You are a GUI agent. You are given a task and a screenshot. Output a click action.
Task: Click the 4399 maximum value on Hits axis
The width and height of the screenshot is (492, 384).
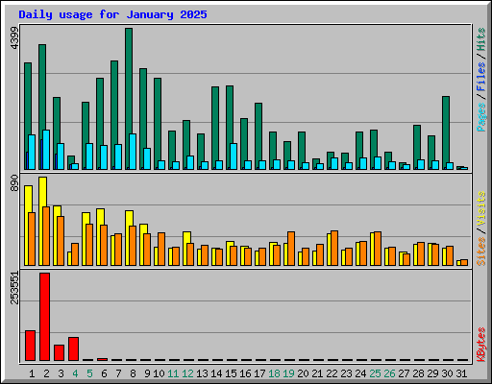tap(14, 37)
